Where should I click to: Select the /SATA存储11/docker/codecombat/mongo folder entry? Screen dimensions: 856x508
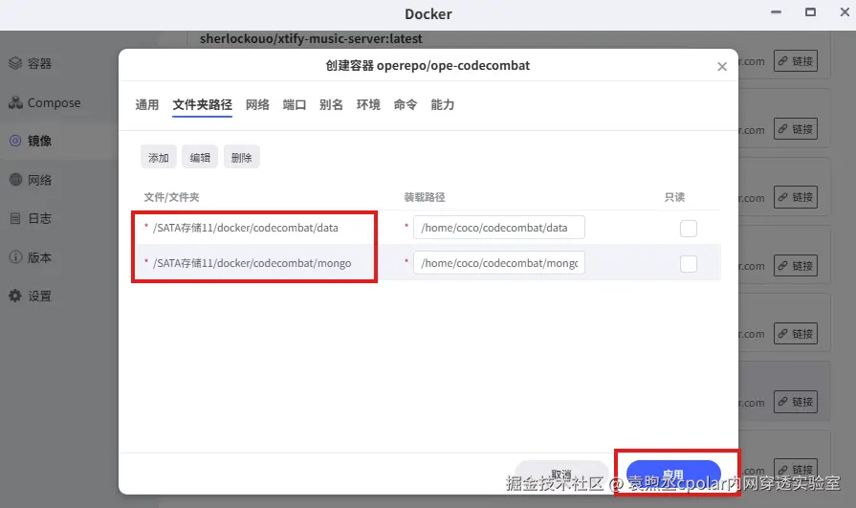click(x=252, y=263)
